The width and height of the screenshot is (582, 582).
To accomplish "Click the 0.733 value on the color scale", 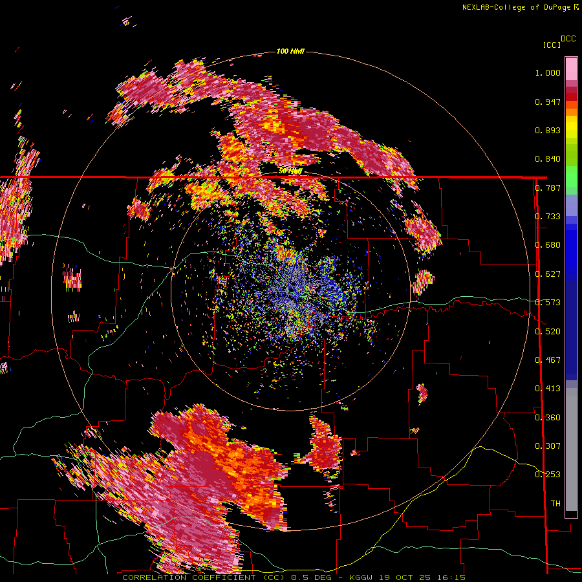I will [x=548, y=217].
